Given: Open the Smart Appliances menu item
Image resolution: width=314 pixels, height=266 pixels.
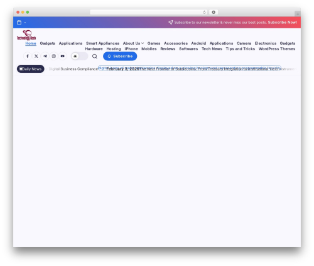Looking at the screenshot, I should (x=102, y=43).
